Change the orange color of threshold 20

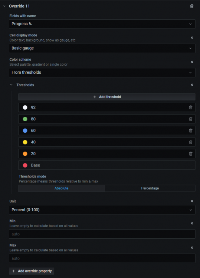click(25, 154)
